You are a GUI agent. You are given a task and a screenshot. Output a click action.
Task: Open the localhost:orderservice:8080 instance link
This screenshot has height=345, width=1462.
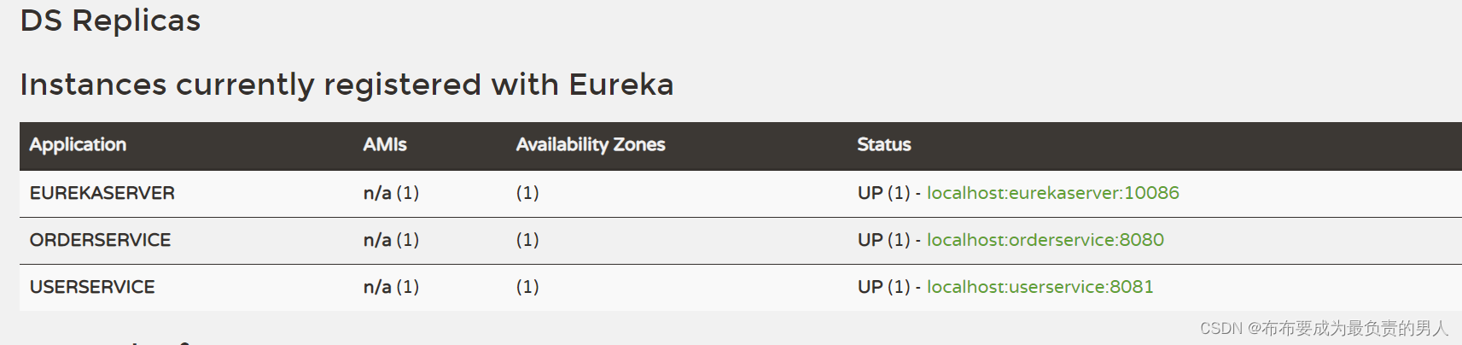pos(1045,240)
